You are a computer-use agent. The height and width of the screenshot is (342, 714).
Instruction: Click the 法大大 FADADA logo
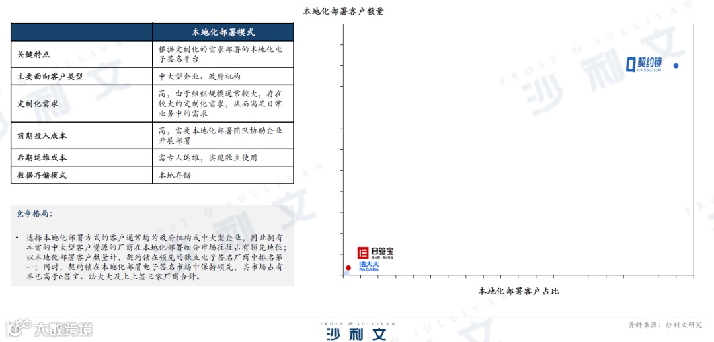tap(369, 267)
